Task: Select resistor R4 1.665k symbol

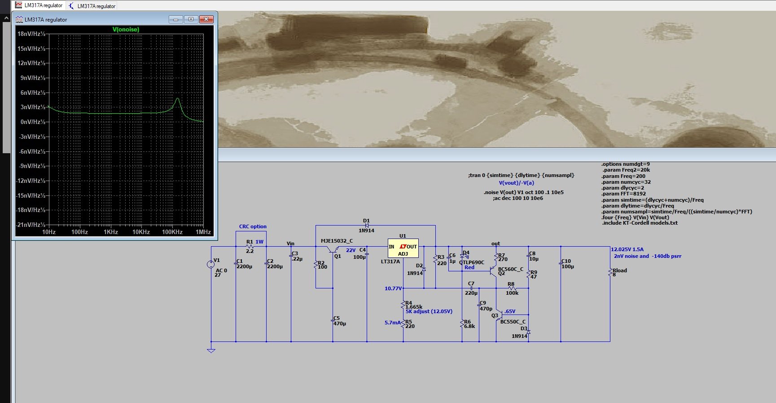Action: [403, 305]
